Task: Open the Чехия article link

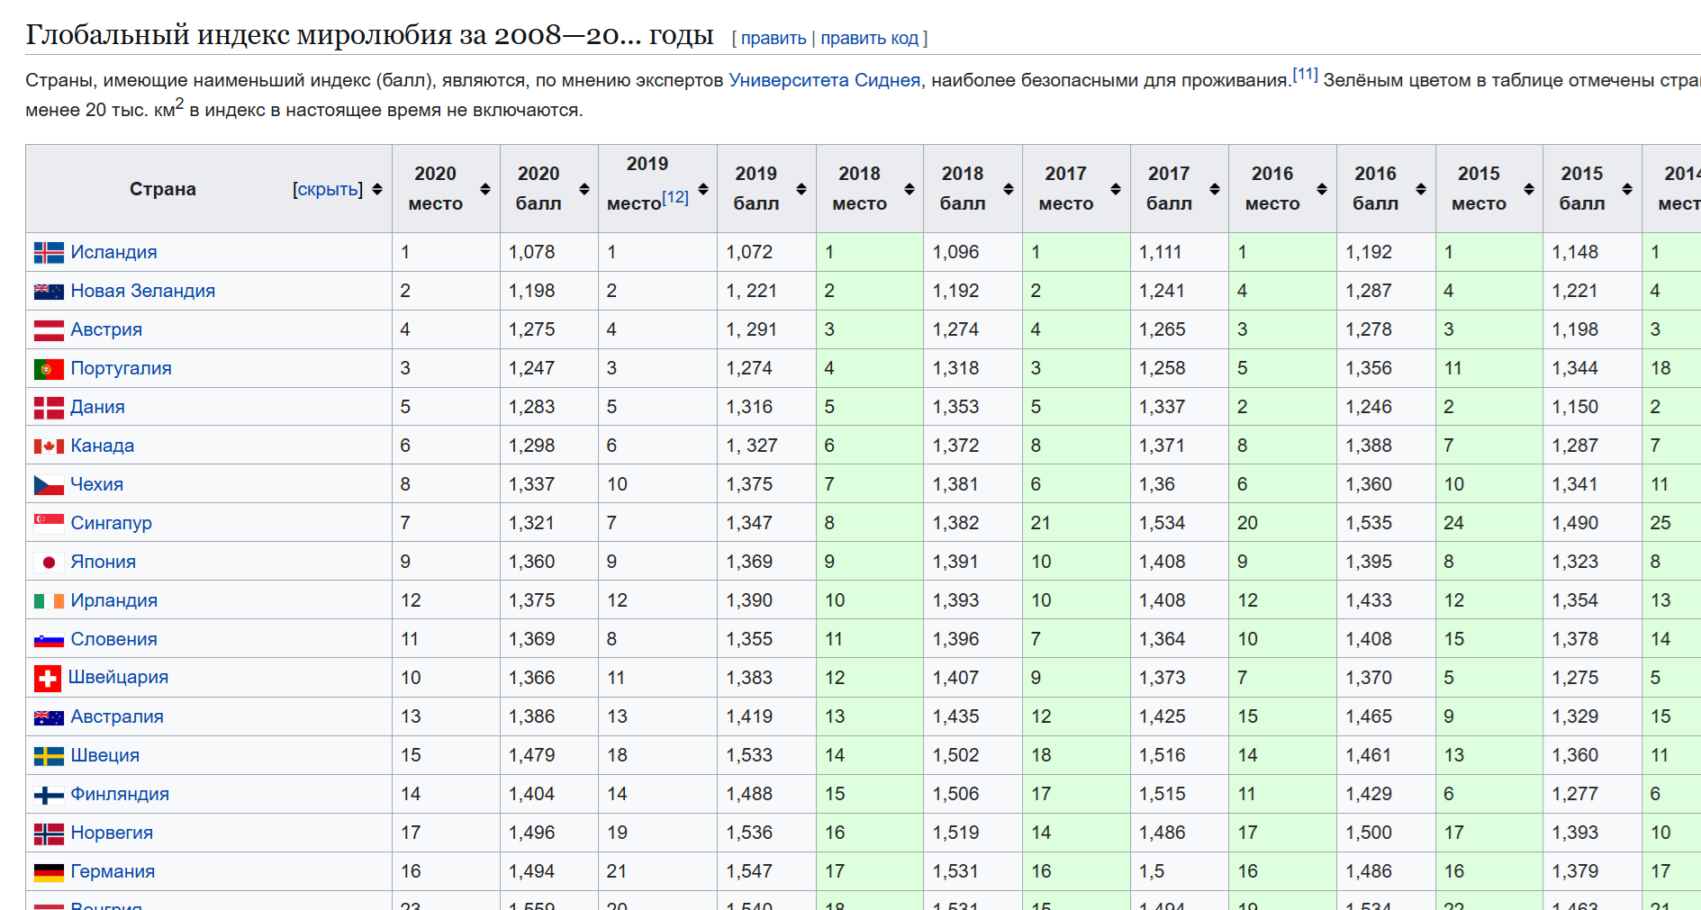Action: coord(96,484)
